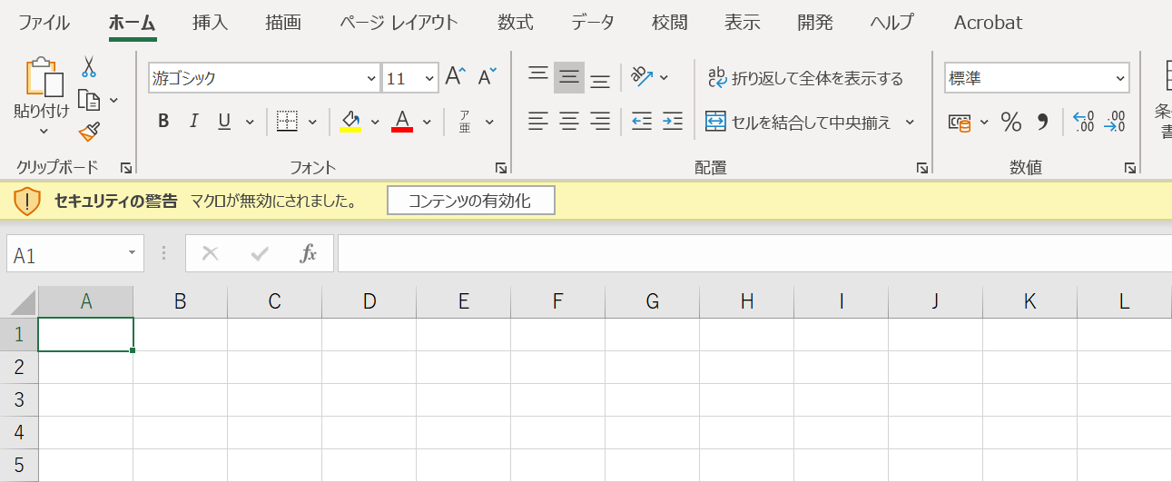Click セルを結合して中央揃え merge button
1172x482 pixels.
tap(799, 122)
